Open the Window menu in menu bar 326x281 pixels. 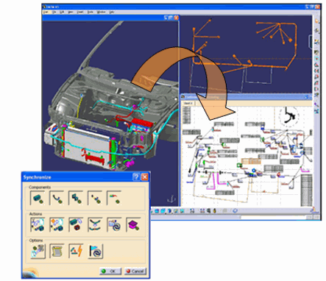point(101,12)
